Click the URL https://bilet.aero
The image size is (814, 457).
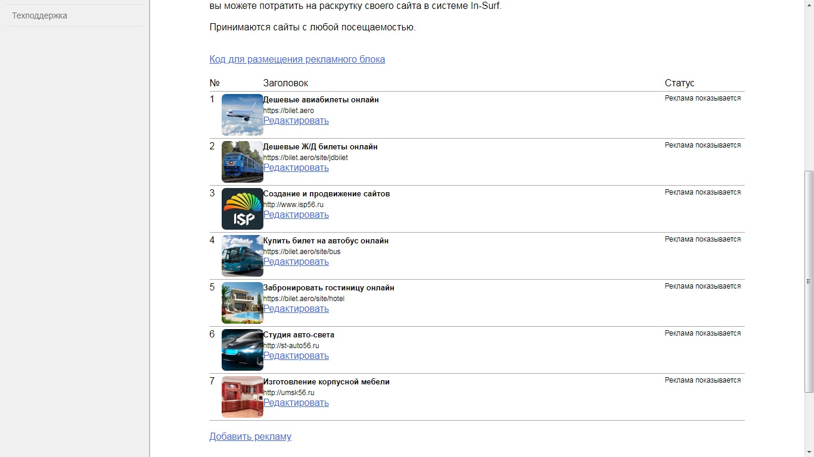point(288,111)
